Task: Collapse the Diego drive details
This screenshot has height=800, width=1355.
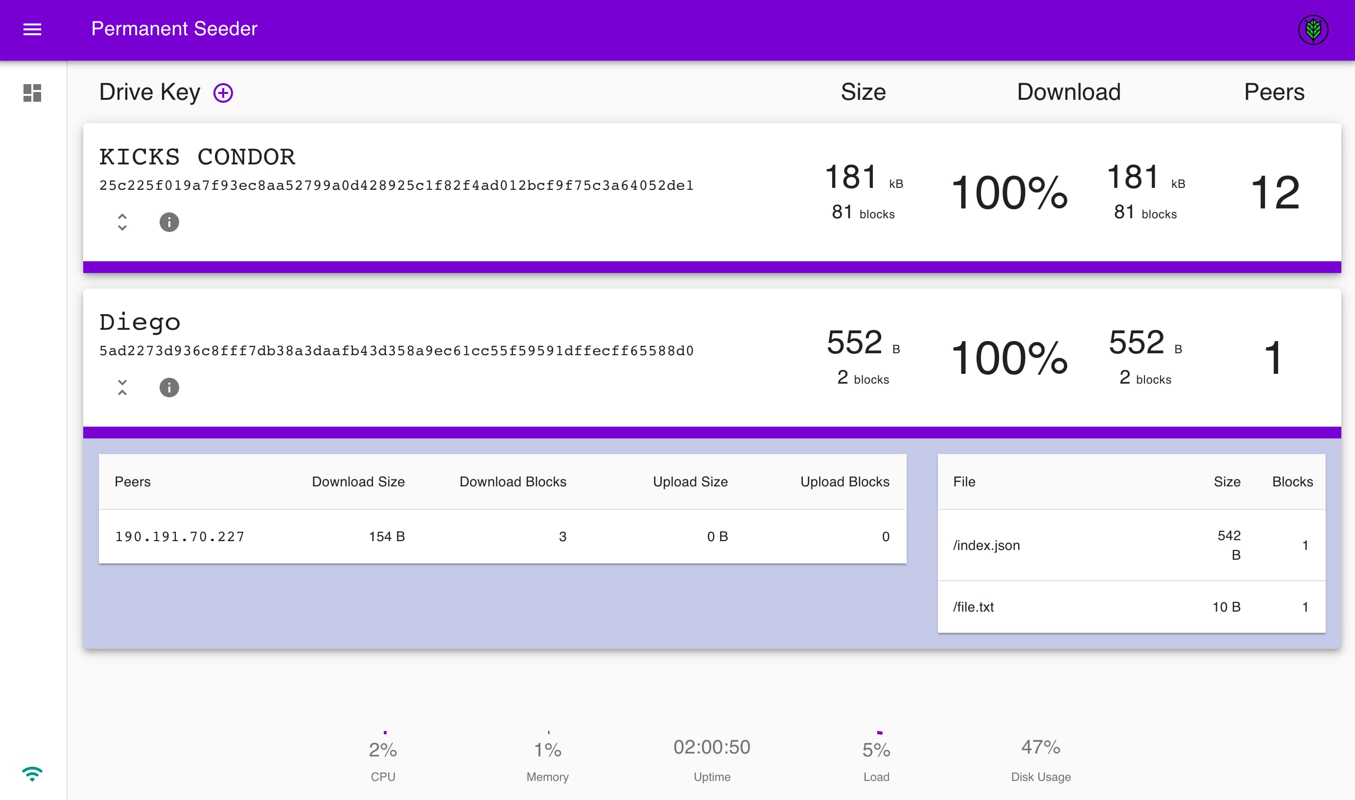Action: click(x=122, y=388)
